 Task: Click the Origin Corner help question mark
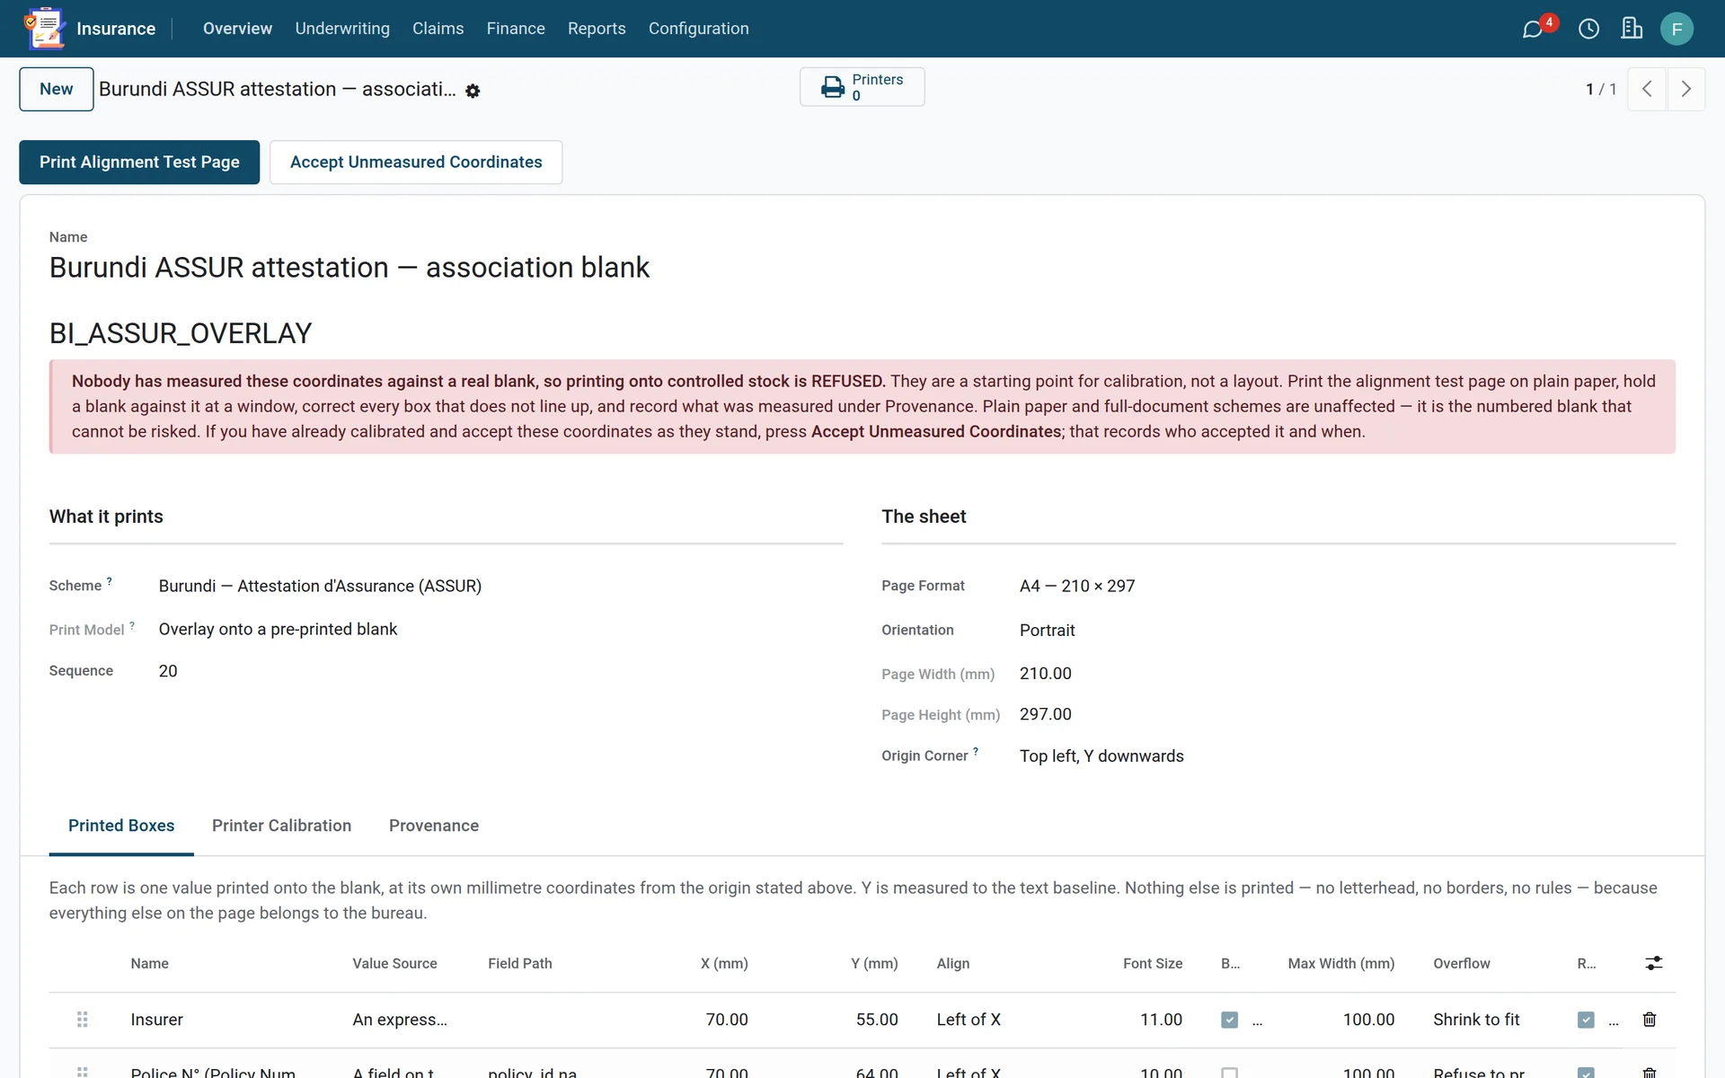coord(976,751)
